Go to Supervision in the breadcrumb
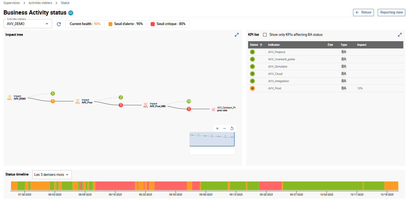 click(12, 3)
